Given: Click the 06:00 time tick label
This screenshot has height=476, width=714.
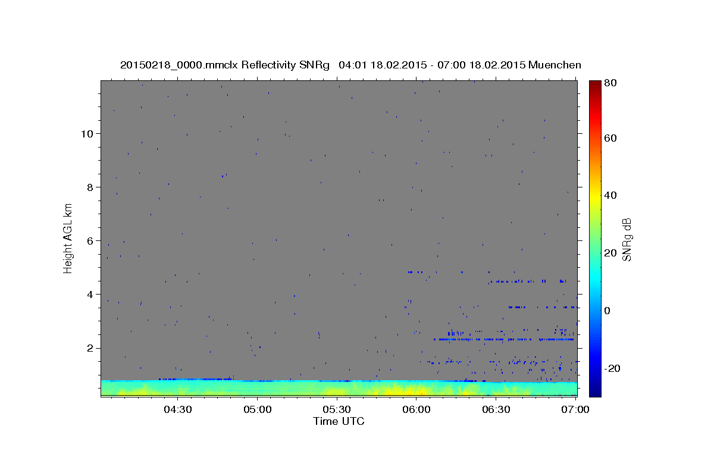Looking at the screenshot, I should coord(416,410).
